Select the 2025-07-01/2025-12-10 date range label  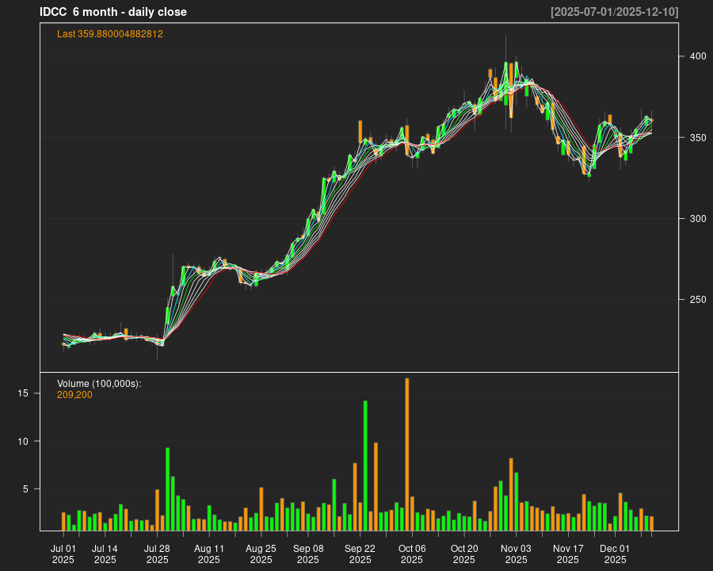coord(614,12)
